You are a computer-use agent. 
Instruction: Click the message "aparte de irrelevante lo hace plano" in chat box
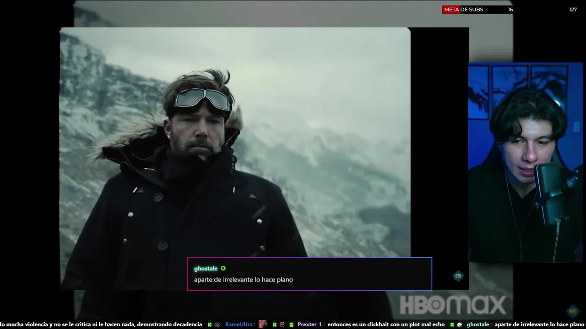[243, 280]
